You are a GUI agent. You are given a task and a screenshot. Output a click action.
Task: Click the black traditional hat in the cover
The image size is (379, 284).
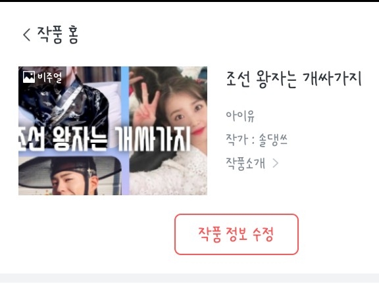coord(70,169)
